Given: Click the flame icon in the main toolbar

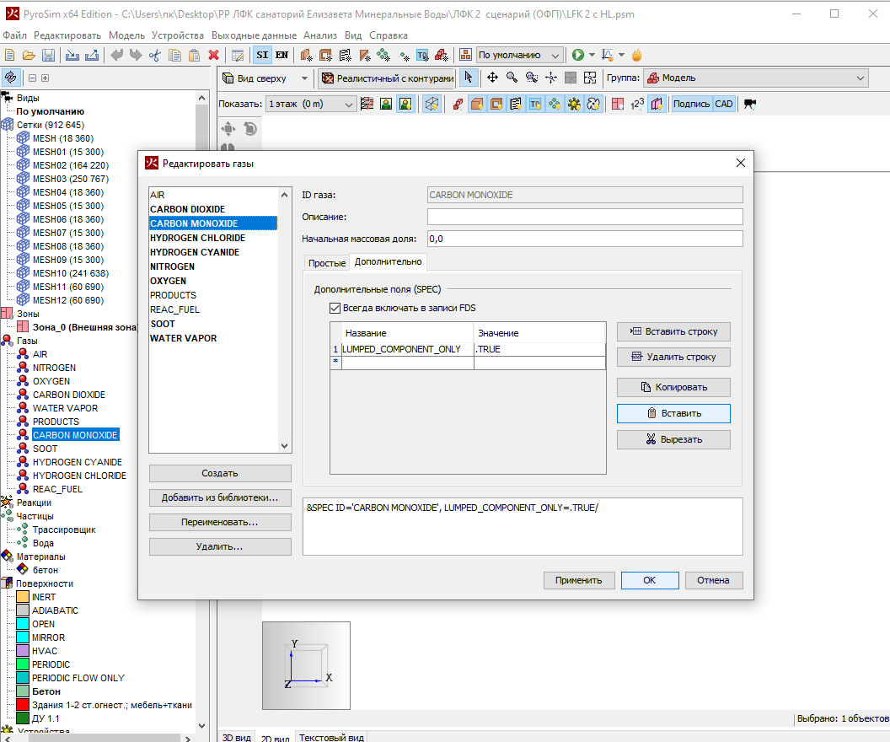Looking at the screenshot, I should (x=637, y=55).
